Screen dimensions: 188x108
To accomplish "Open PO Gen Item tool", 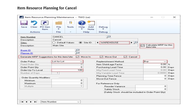I will pos(45,23).
